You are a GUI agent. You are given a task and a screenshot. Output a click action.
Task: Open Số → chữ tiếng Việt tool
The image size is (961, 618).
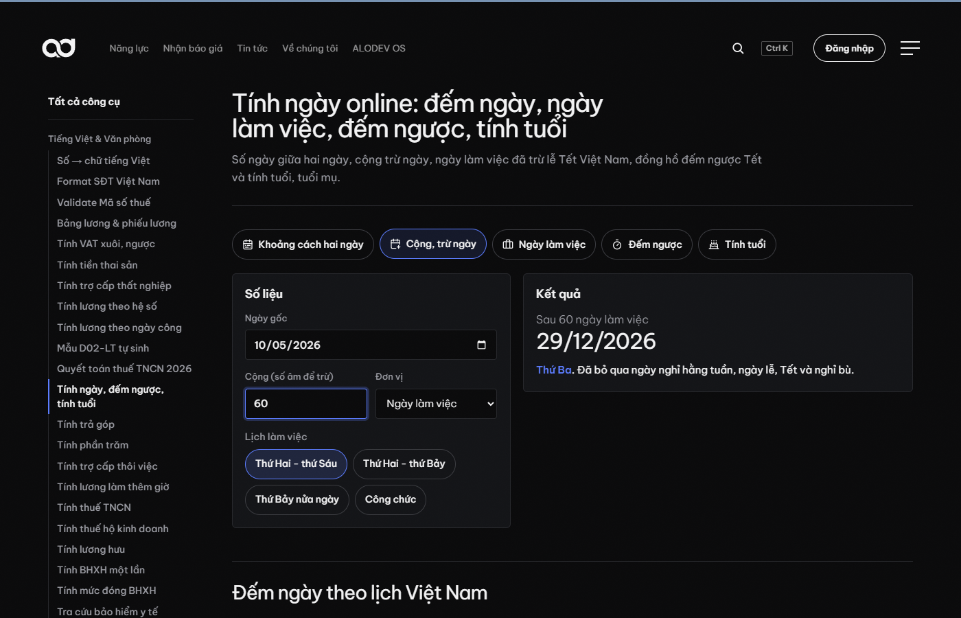104,161
